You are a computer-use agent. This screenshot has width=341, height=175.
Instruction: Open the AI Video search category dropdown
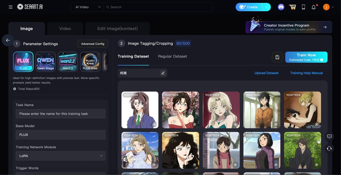(x=87, y=7)
